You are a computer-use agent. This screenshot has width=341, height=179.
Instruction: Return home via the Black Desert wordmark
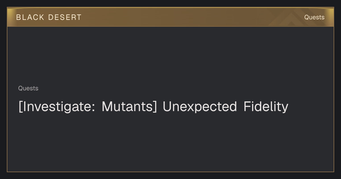pyautogui.click(x=49, y=17)
